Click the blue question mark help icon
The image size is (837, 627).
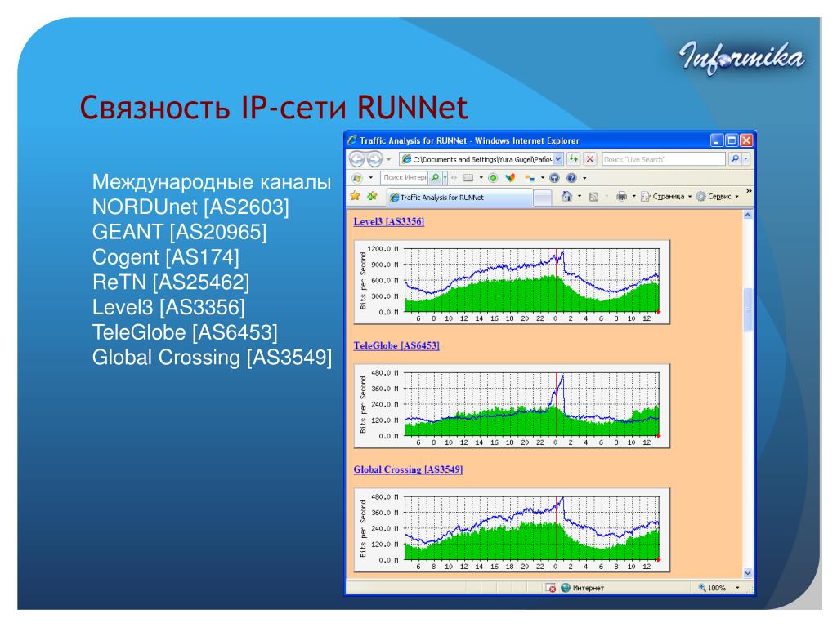[x=571, y=178]
